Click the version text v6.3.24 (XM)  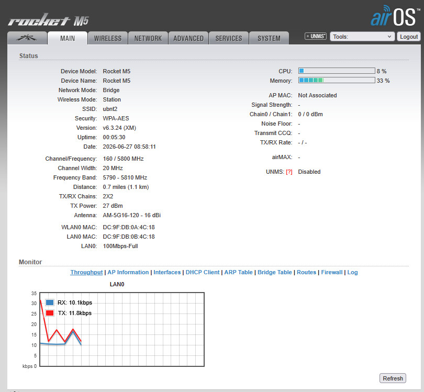point(119,128)
